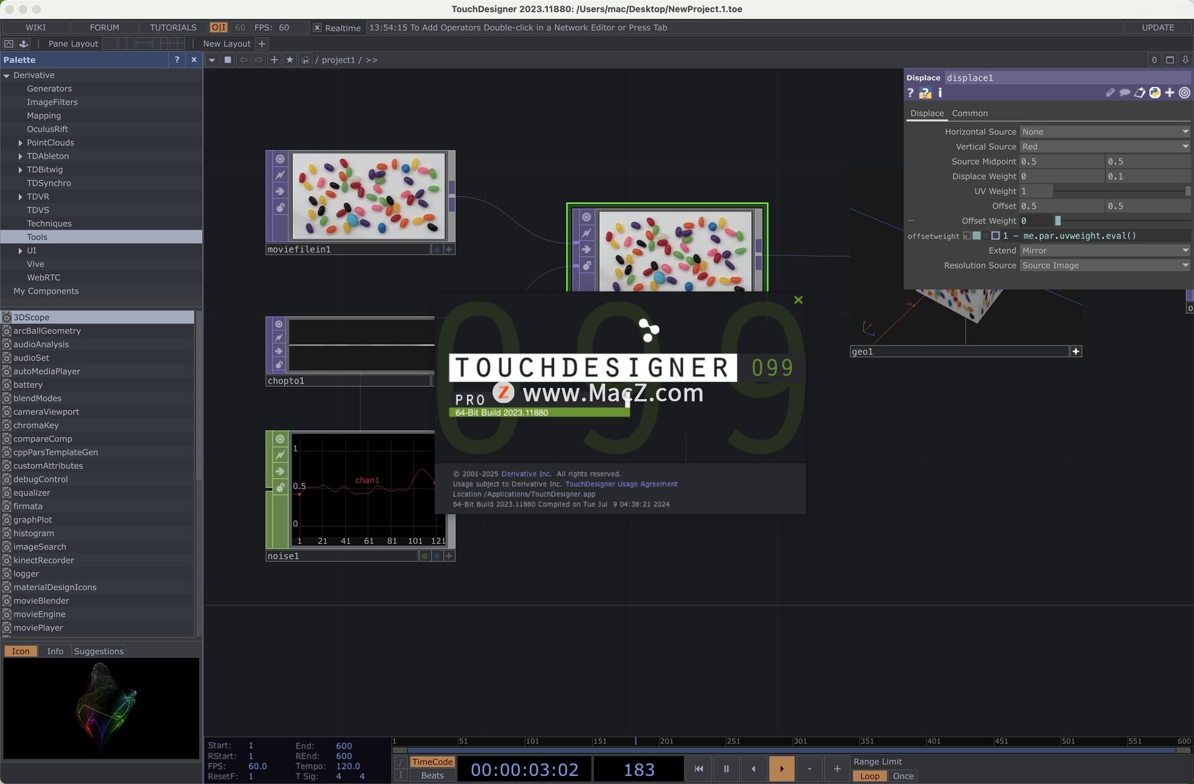This screenshot has height=784, width=1194.
Task: Enable Once range limit
Action: coord(903,776)
